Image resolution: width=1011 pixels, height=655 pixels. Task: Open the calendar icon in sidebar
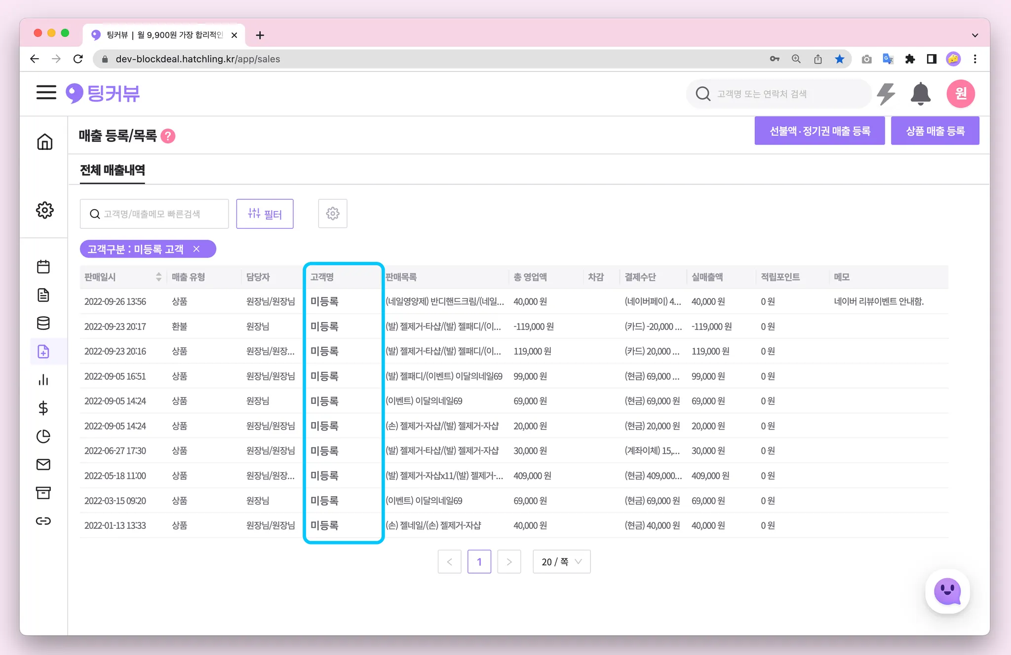click(x=43, y=267)
